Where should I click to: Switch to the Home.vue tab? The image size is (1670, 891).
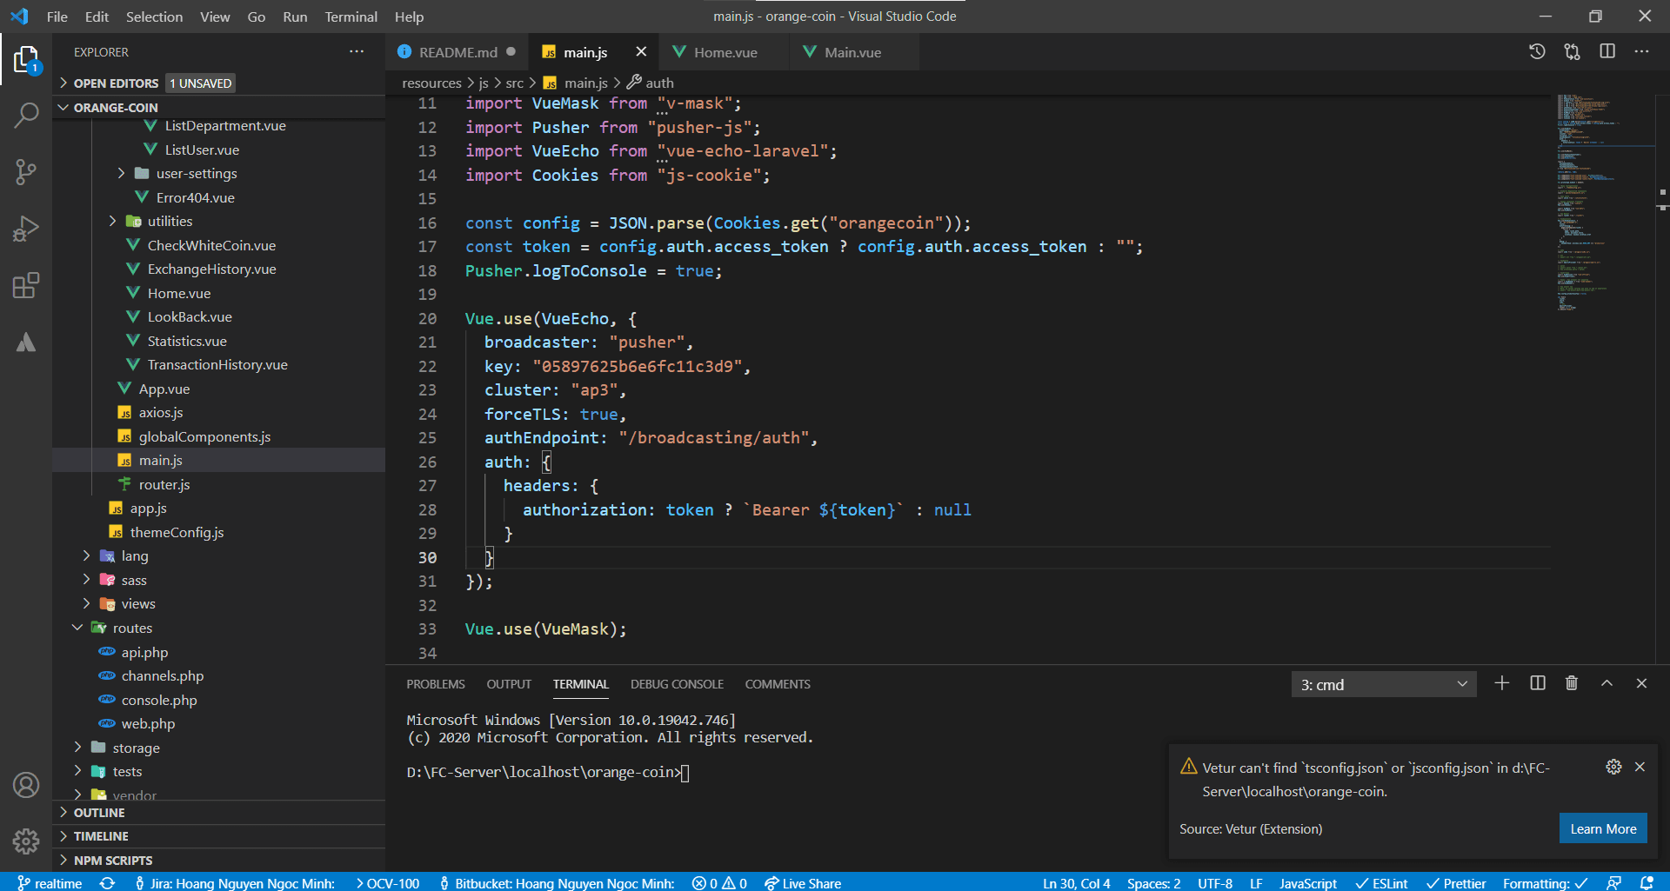pyautogui.click(x=725, y=52)
